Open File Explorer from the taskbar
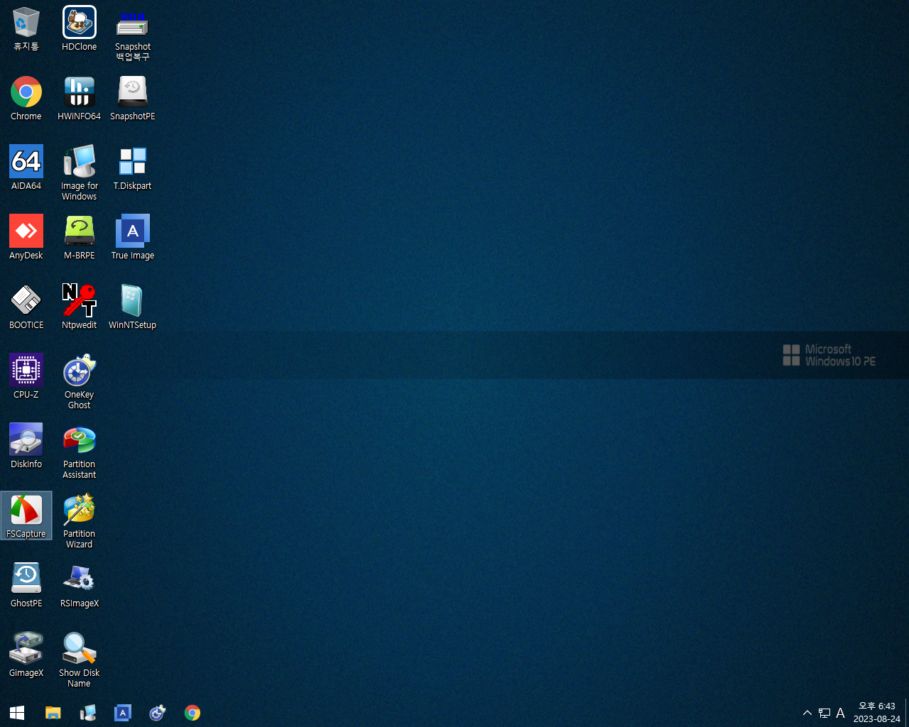This screenshot has width=909, height=727. click(x=53, y=713)
